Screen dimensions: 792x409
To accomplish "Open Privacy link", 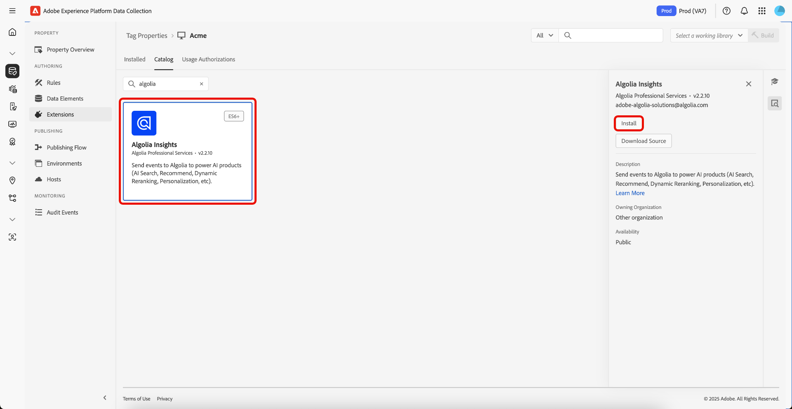I will 165,399.
